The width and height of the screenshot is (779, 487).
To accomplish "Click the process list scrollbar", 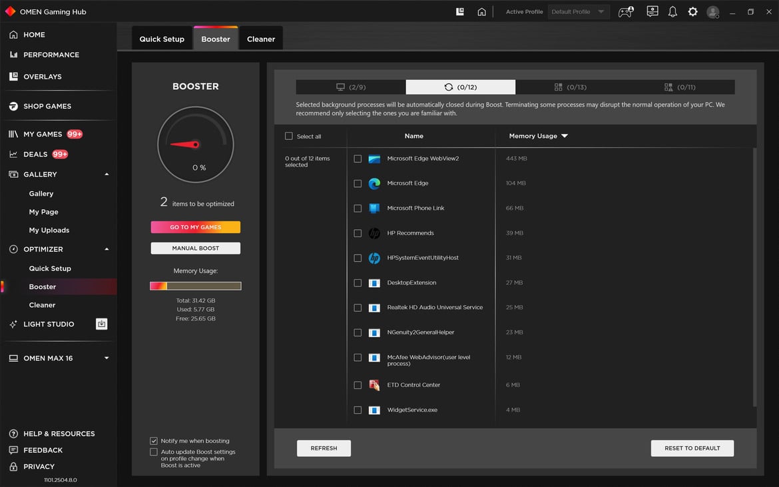I will pos(754,277).
